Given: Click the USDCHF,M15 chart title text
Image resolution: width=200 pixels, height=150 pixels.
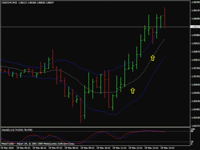Looking at the screenshot, I should coord(9,3).
